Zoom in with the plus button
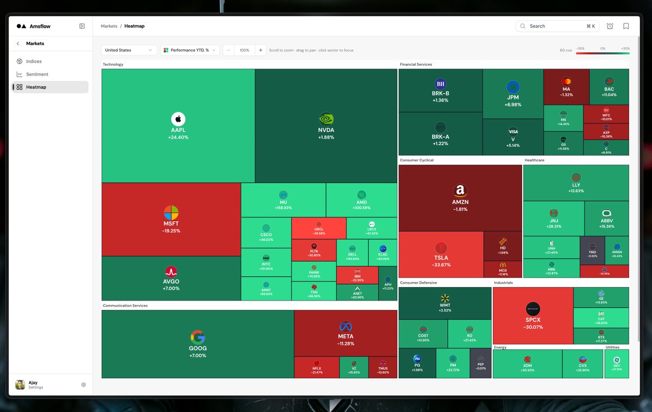This screenshot has height=412, width=652. point(261,50)
